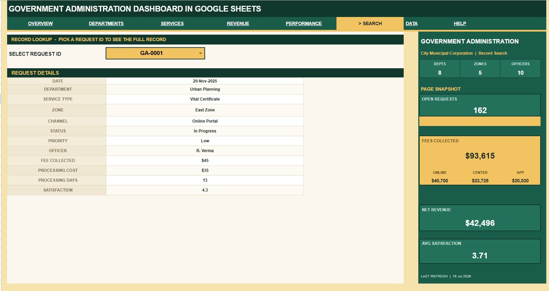Screen dimensions: 549x291
Task: Open the OVERVIEW navigation link
Action: [40, 23]
